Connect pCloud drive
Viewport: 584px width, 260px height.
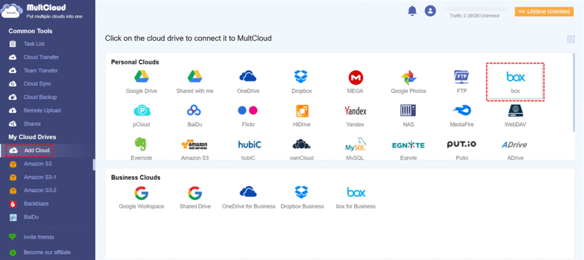tap(141, 116)
